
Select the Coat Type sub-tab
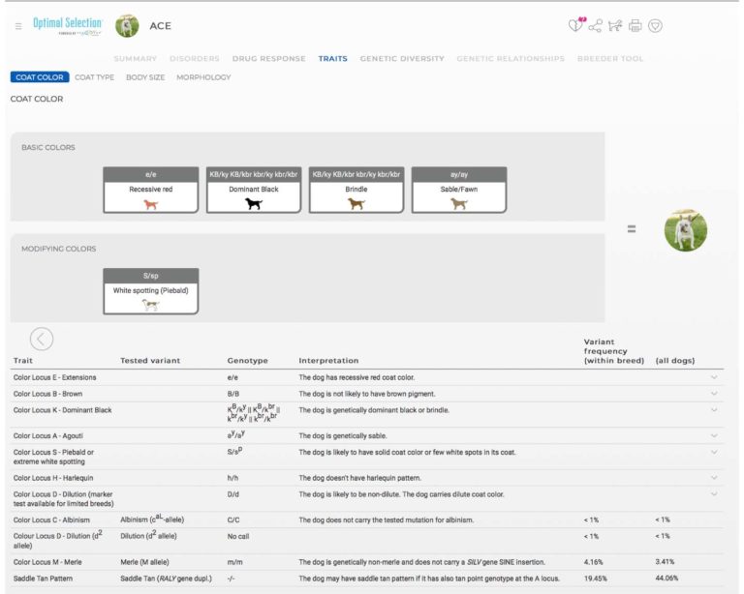coord(95,77)
